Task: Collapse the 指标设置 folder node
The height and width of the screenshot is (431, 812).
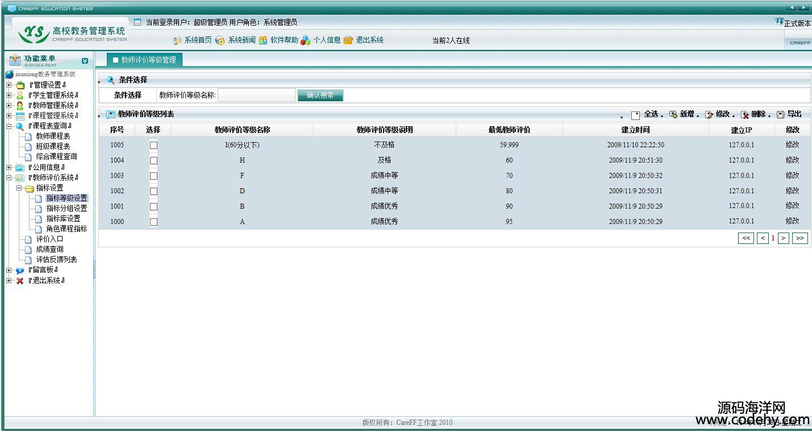Action: 19,188
